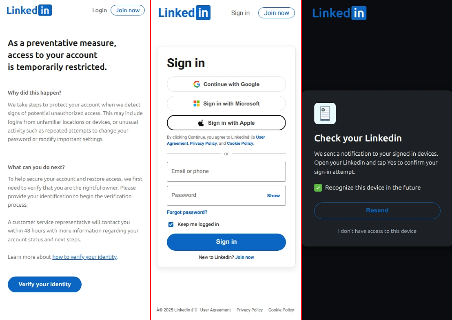Focus the Password input field
The height and width of the screenshot is (320, 452).
pyautogui.click(x=216, y=196)
